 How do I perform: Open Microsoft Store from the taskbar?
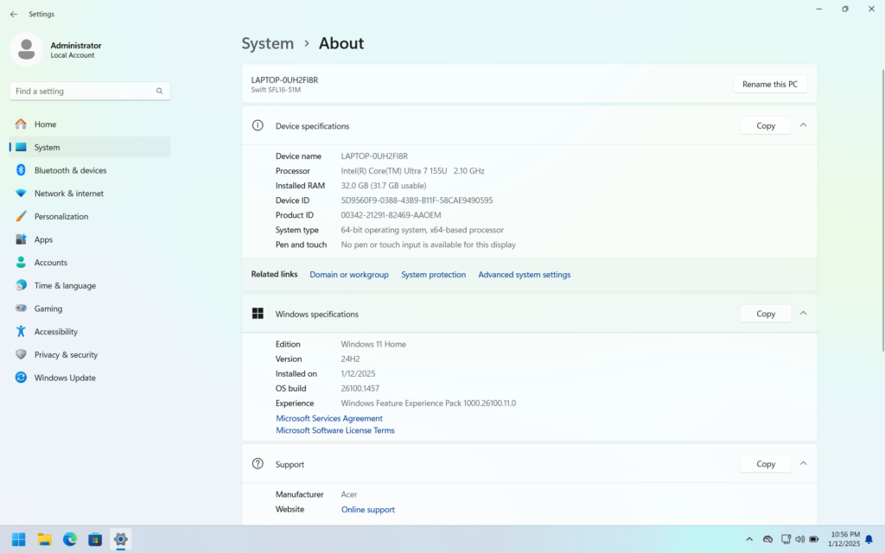(95, 539)
